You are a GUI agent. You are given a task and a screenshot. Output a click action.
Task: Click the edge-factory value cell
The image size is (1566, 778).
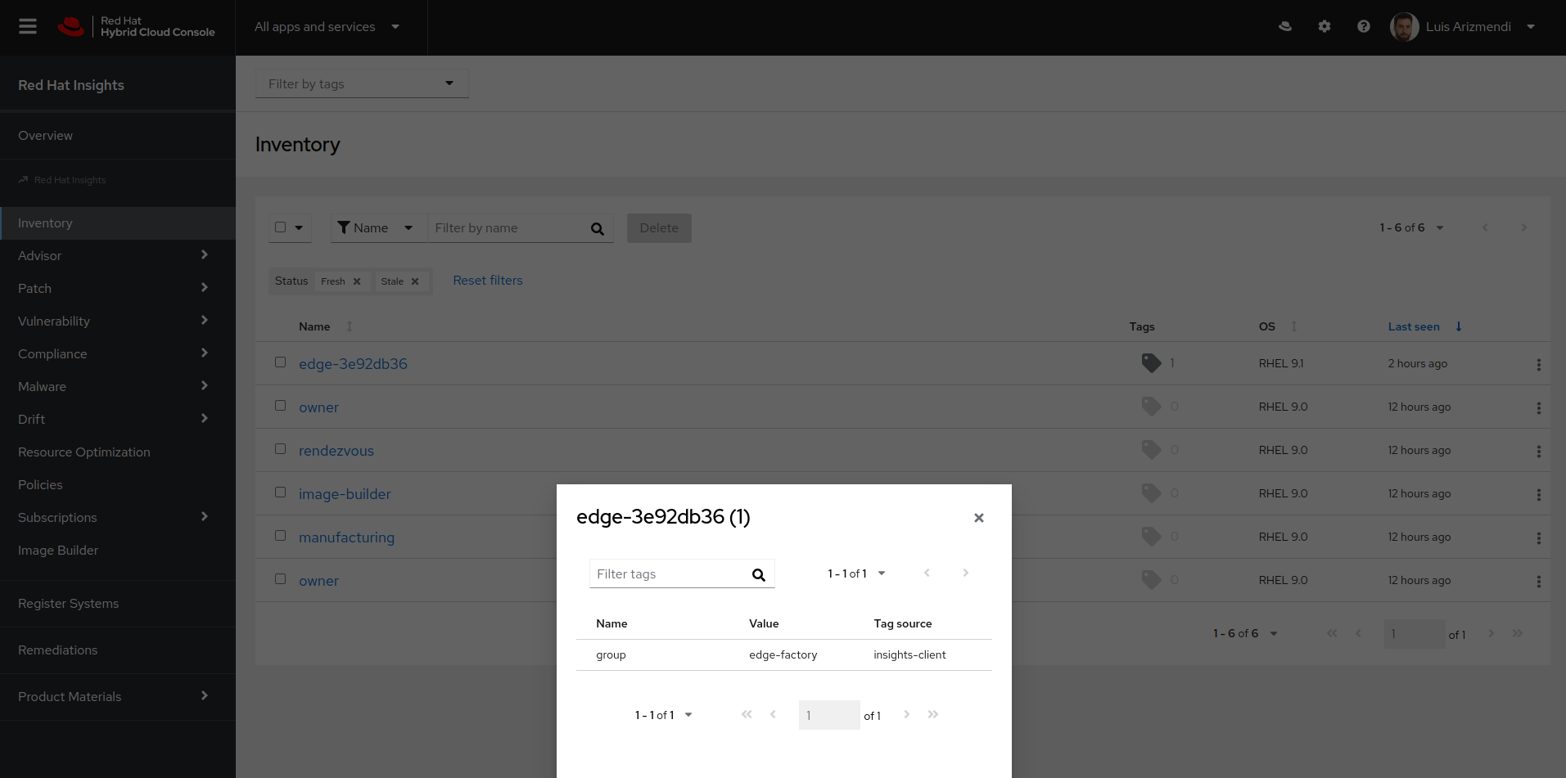click(783, 655)
